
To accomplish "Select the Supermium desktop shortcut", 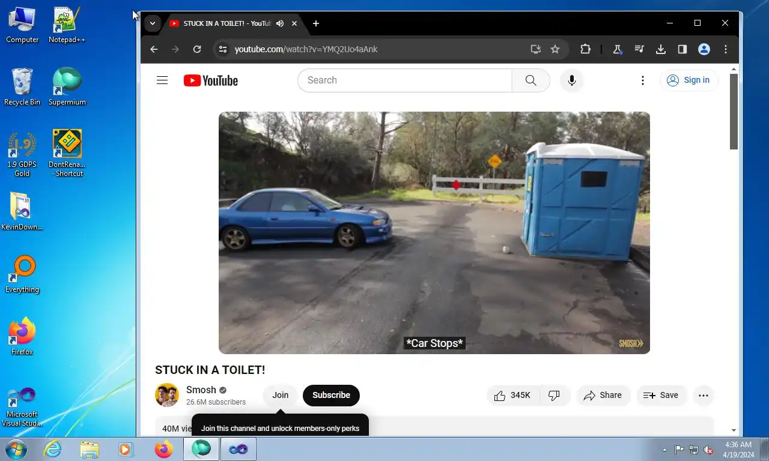I will pyautogui.click(x=67, y=87).
